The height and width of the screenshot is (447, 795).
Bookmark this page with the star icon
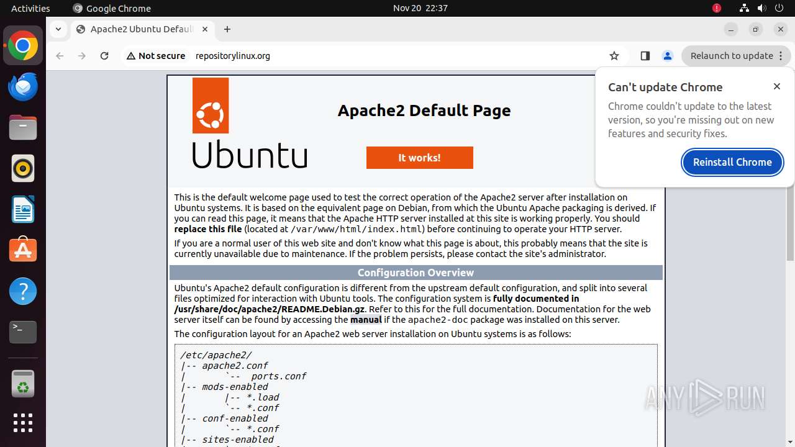(614, 56)
